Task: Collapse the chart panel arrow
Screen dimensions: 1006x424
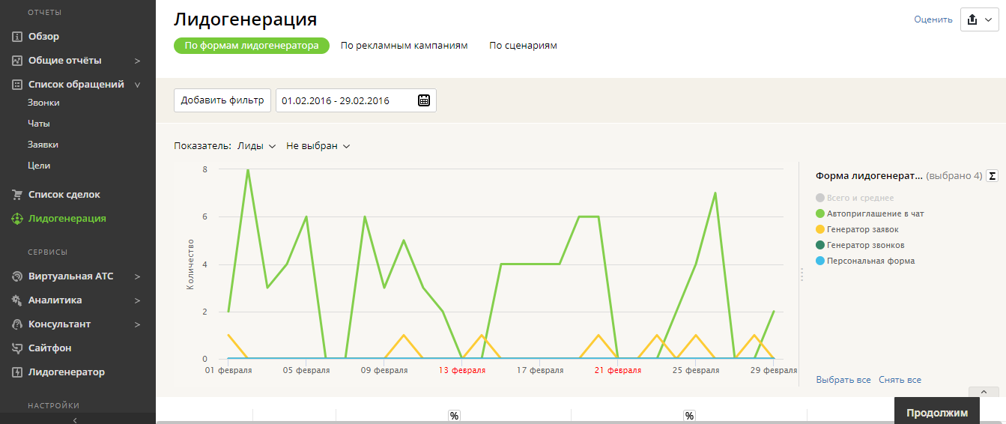Action: click(984, 392)
